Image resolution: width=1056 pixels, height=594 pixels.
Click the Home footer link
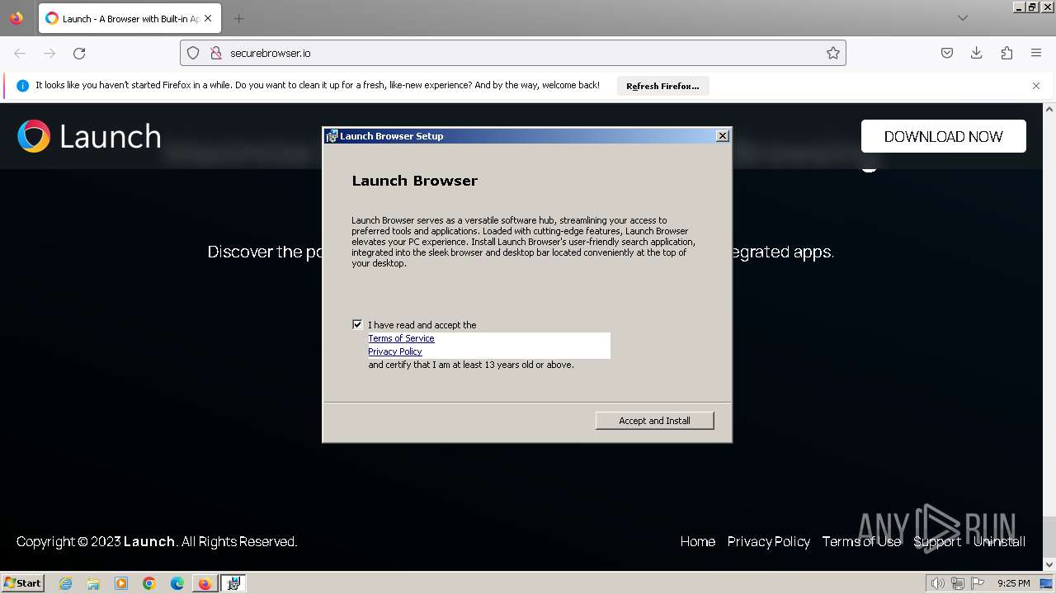(x=698, y=541)
